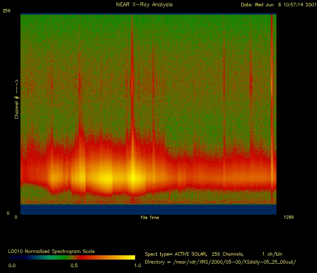This screenshot has height=273, width=317.
Task: Click the 0.5 scale midpoint value
Action: coord(74,266)
